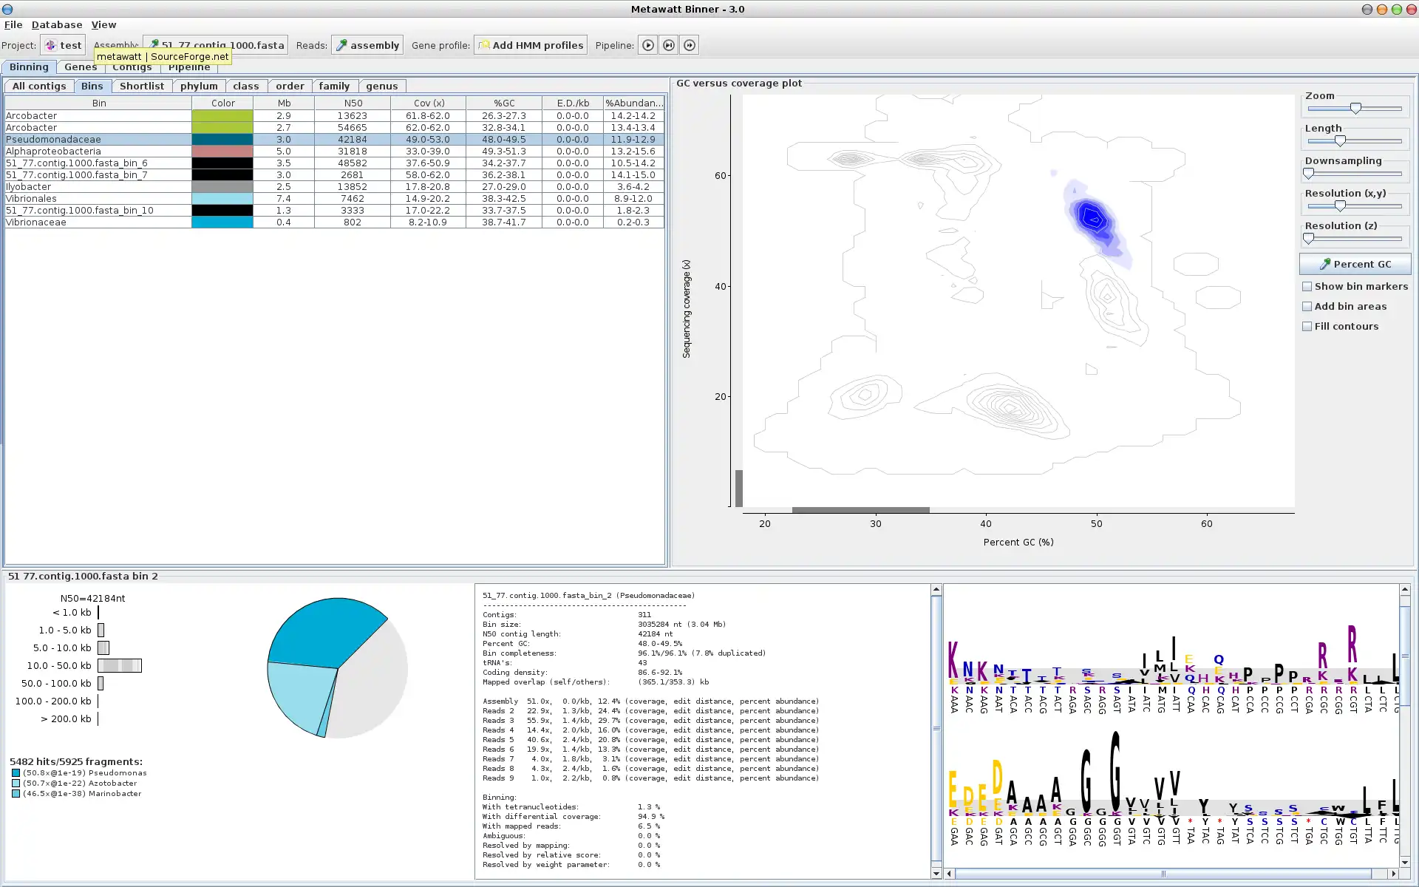
Task: Click the play pipeline button
Action: 647,44
